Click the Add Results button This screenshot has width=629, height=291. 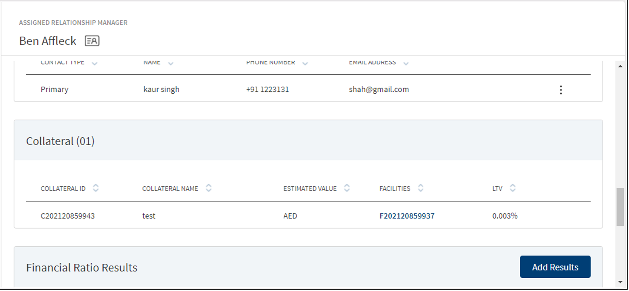coord(555,267)
